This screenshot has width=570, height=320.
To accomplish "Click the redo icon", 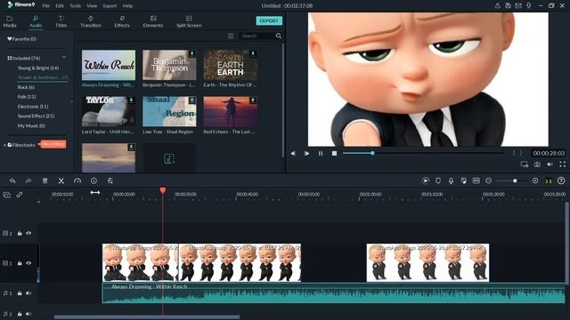I will (x=28, y=180).
